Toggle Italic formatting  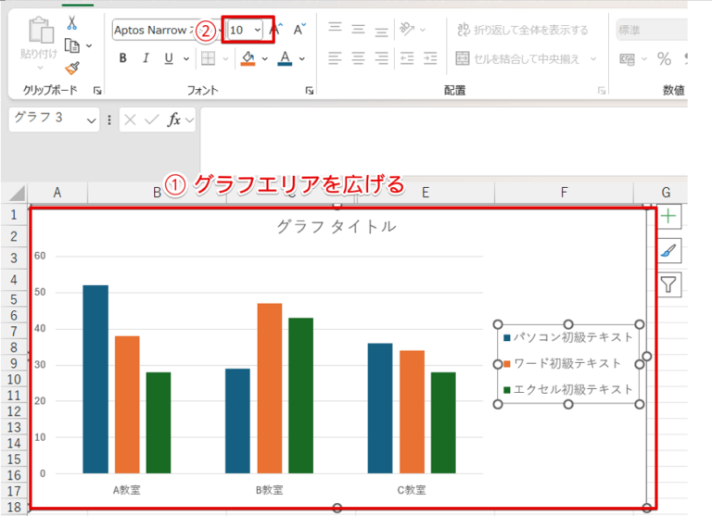coord(146,58)
